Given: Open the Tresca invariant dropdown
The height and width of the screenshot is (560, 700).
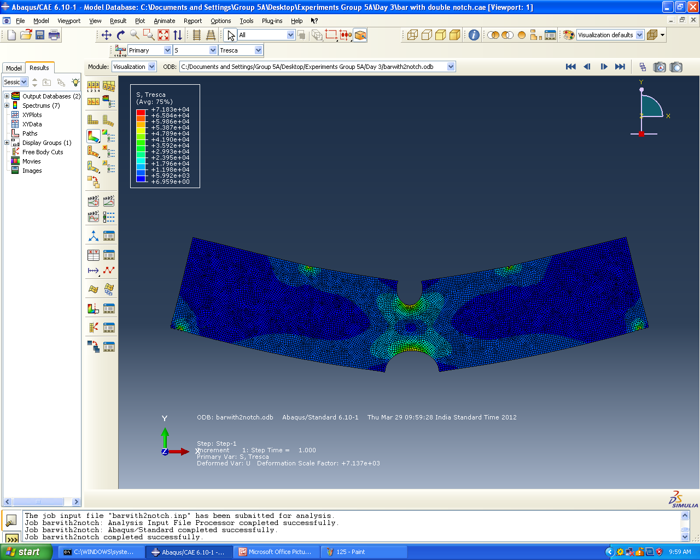Looking at the screenshot, I should [259, 50].
